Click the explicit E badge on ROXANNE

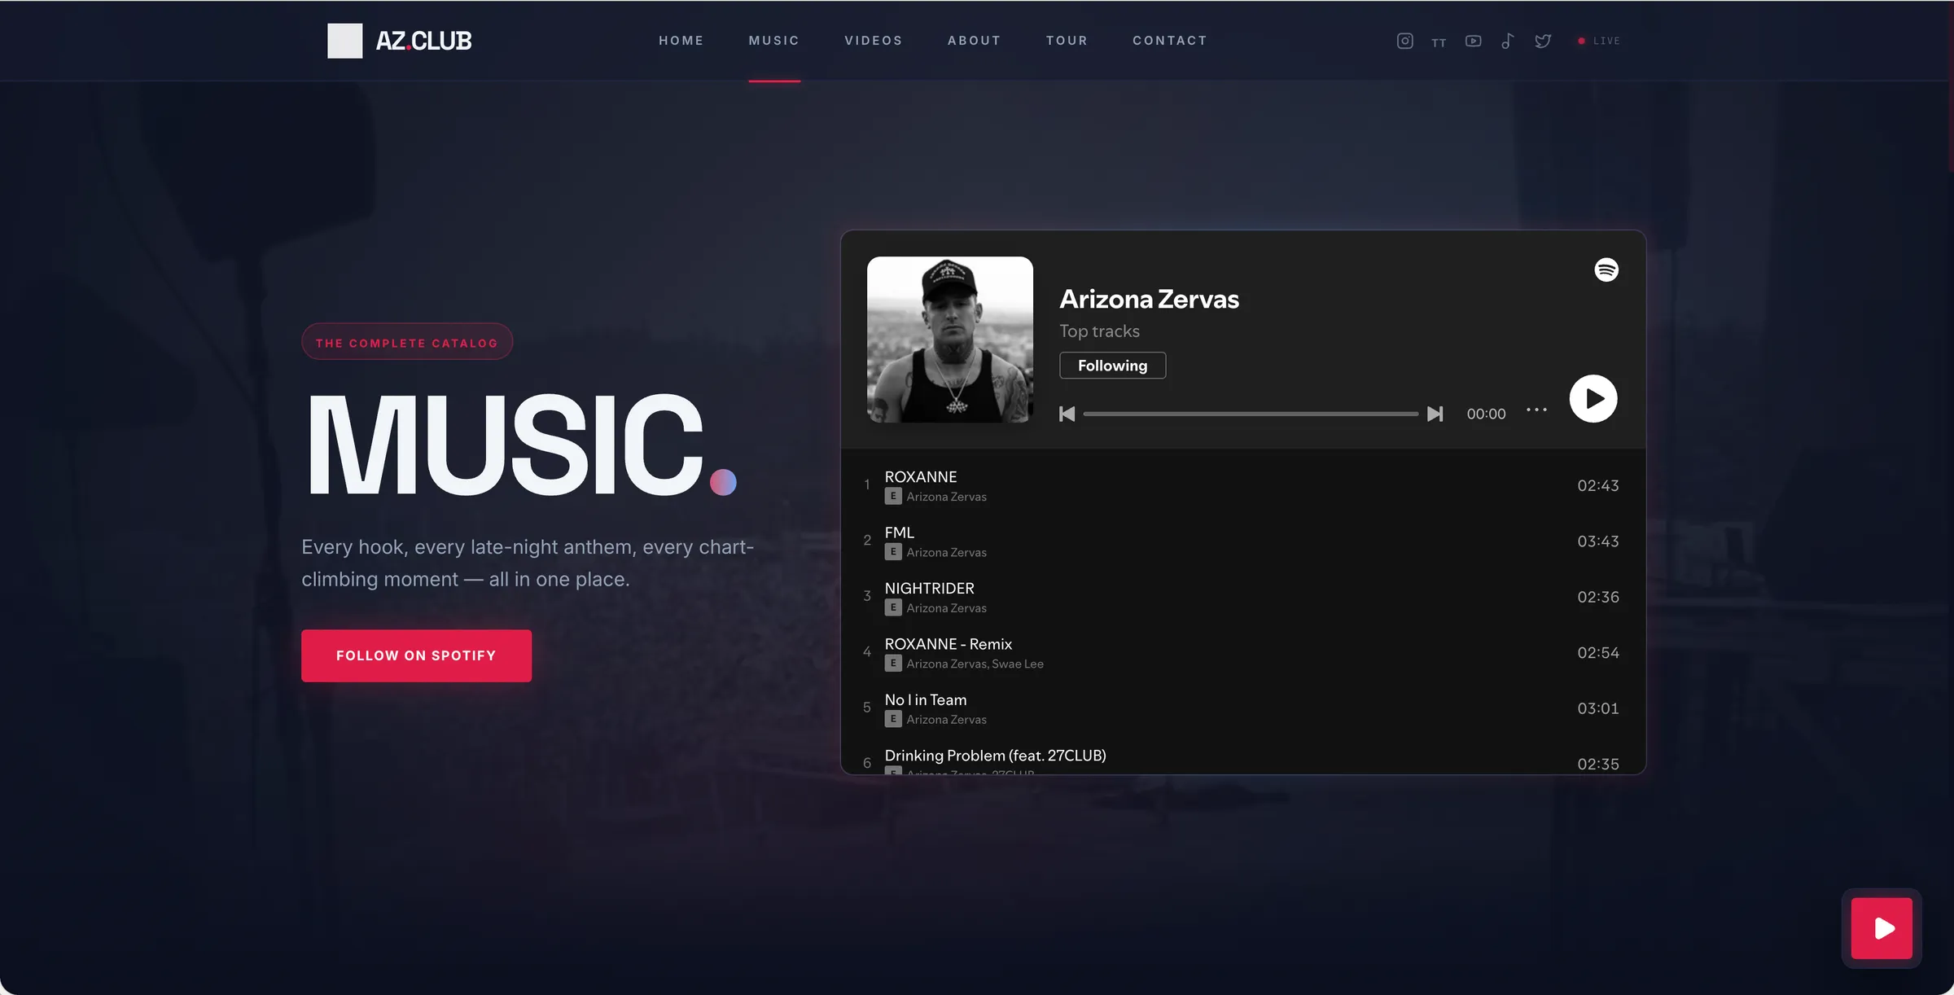tap(893, 496)
